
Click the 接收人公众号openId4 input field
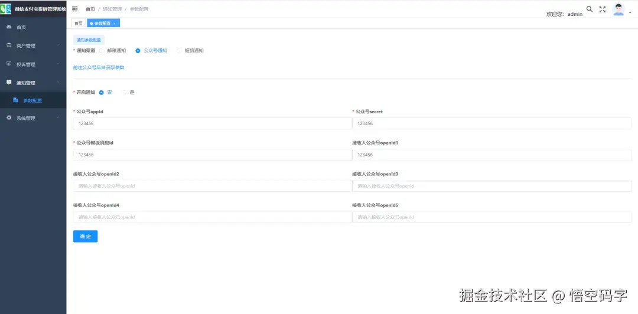[213, 217]
